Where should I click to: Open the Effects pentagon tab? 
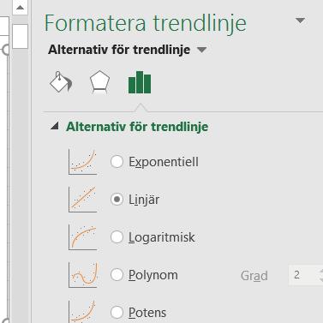pos(99,82)
